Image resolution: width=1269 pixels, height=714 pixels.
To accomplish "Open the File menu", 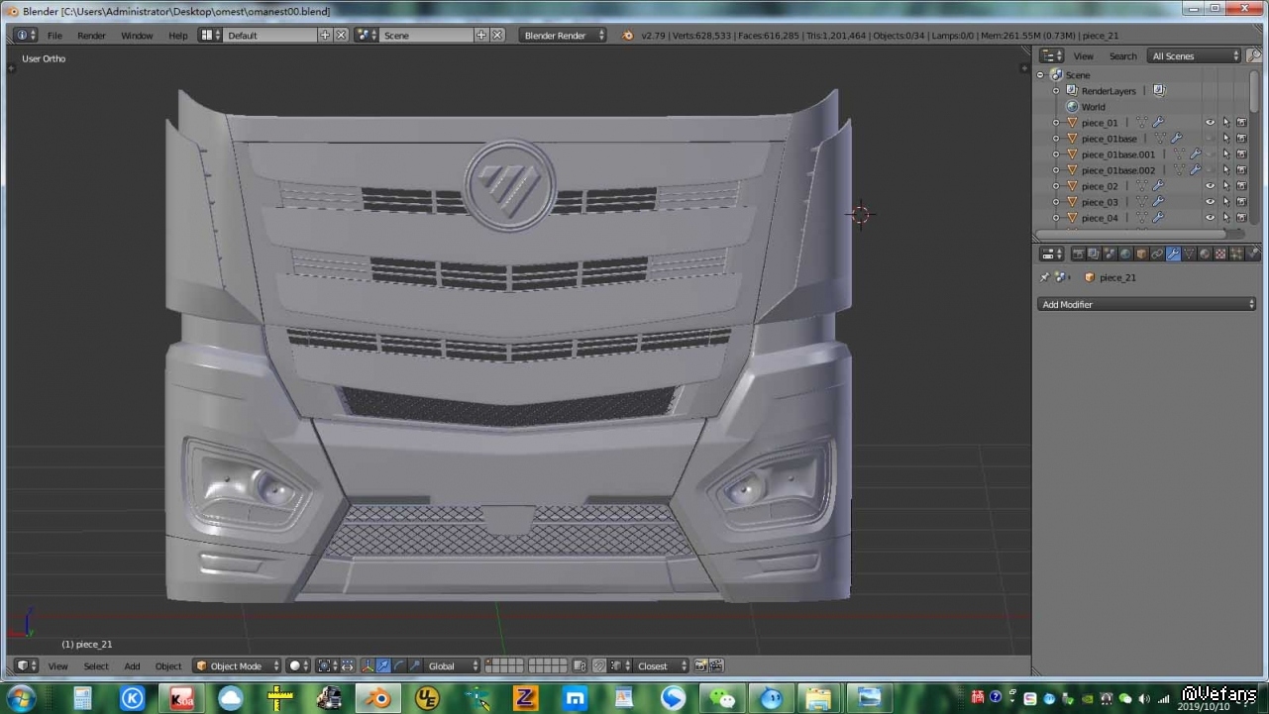I will [x=54, y=36].
